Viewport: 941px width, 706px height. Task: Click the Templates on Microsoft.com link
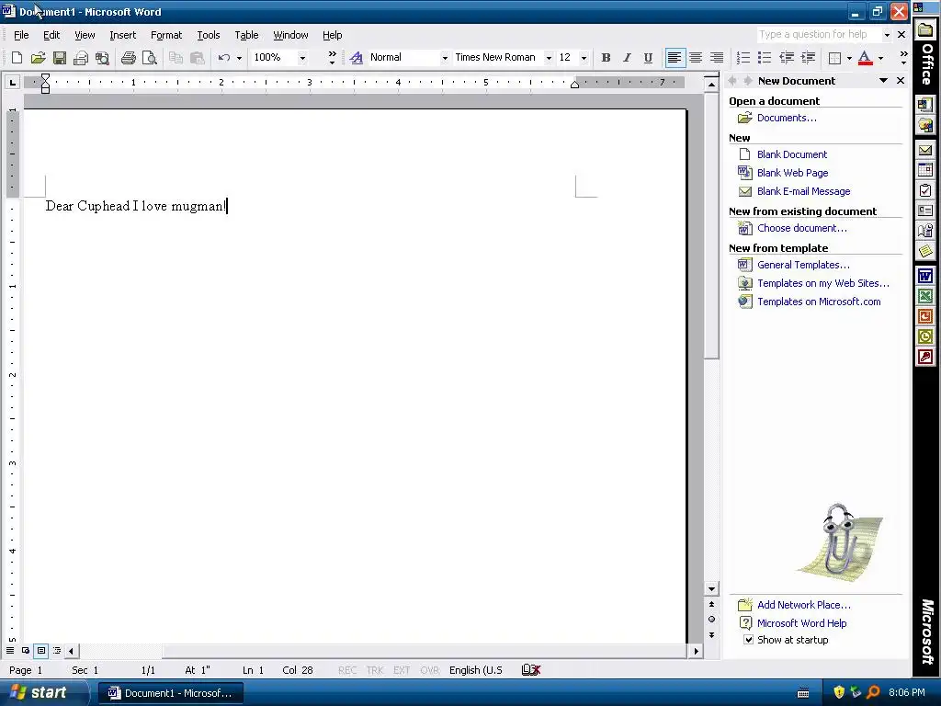[x=819, y=302]
